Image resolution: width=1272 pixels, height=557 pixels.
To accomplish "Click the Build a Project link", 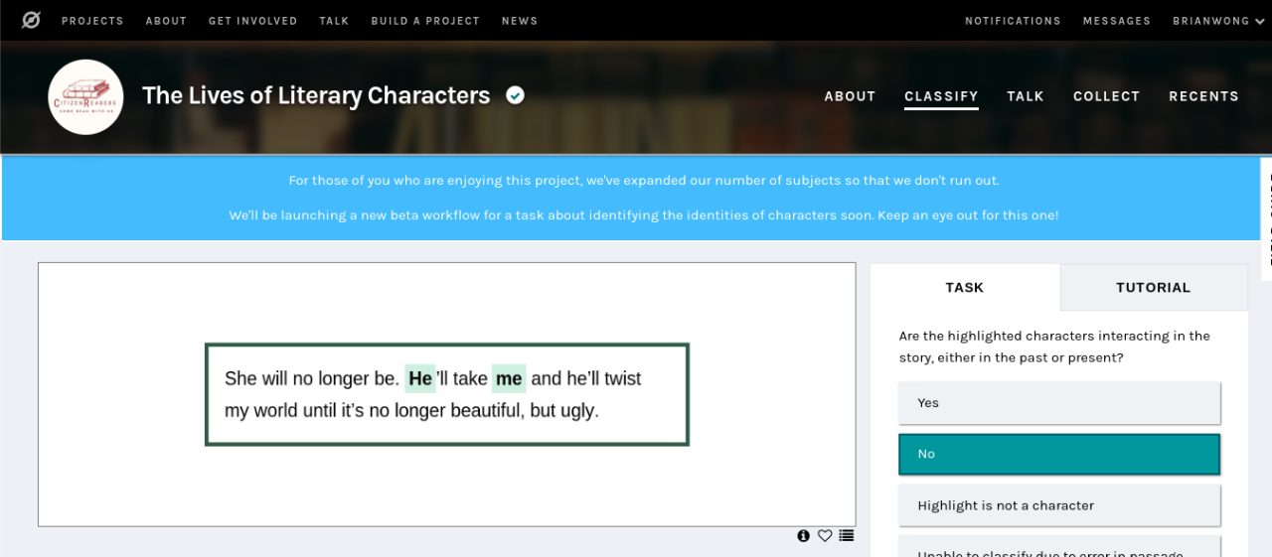I will point(425,21).
